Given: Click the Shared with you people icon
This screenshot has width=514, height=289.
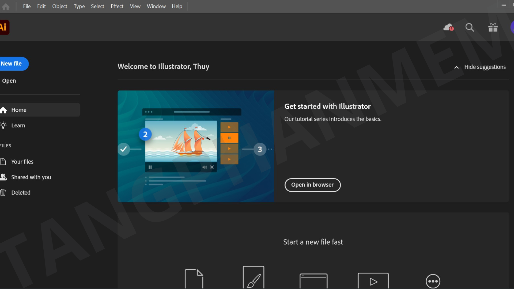Looking at the screenshot, I should (x=3, y=177).
